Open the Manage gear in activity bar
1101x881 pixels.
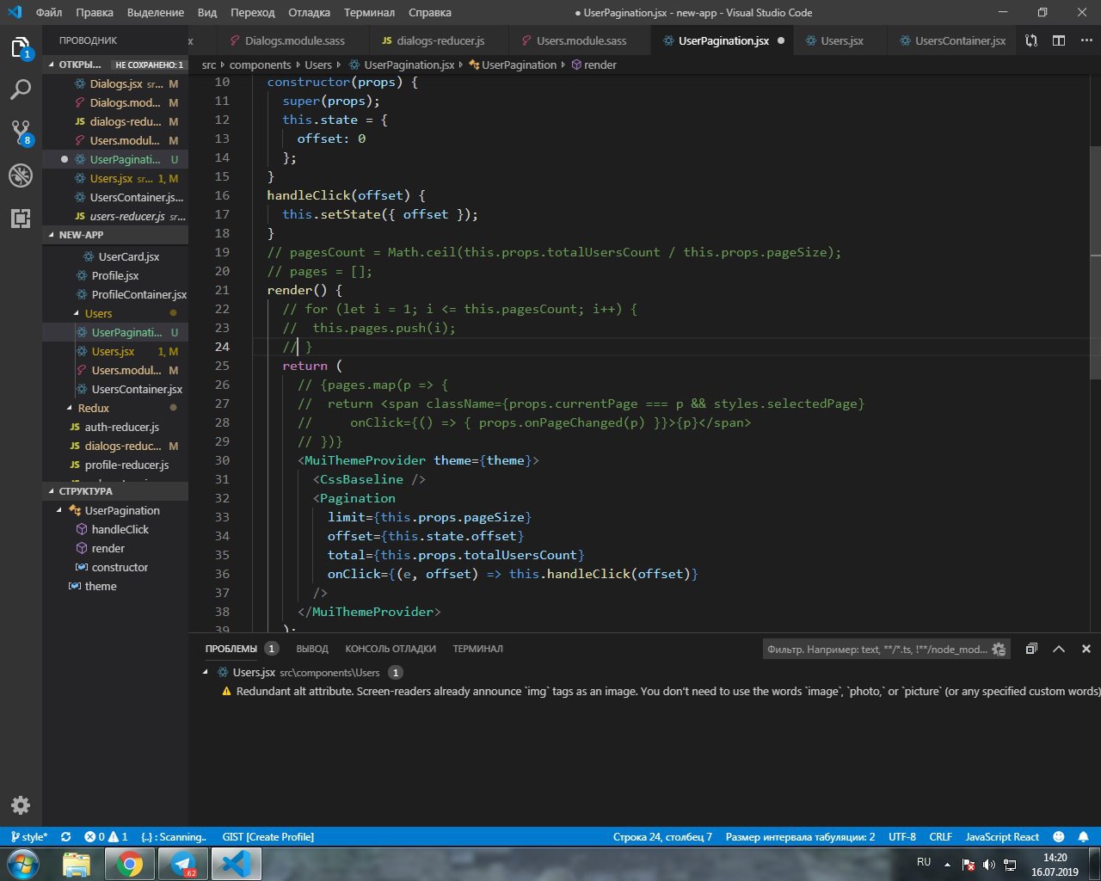click(21, 805)
